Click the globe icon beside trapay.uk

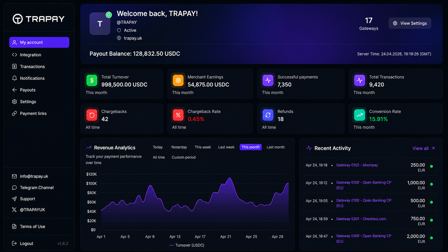119,38
